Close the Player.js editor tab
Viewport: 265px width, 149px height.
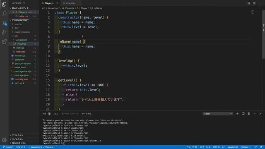point(58,3)
